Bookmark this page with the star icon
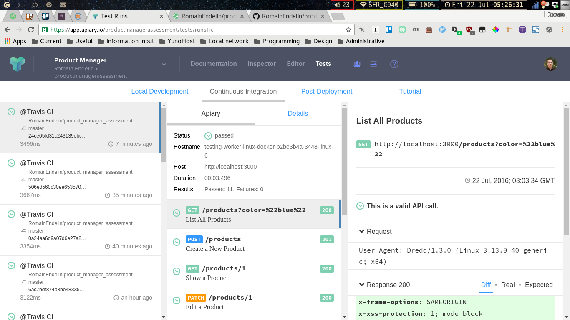Viewport: 570px width, 320px height. coord(348,30)
